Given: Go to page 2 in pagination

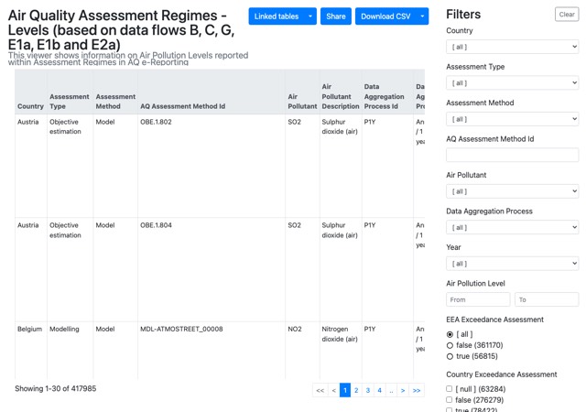Looking at the screenshot, I should coord(356,390).
